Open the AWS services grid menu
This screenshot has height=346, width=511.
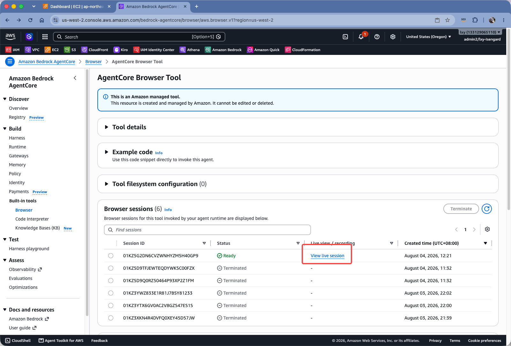tap(45, 37)
